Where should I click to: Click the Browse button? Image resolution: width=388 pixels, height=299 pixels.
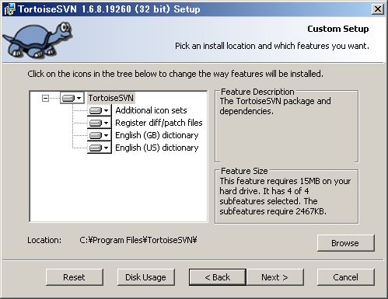[346, 243]
